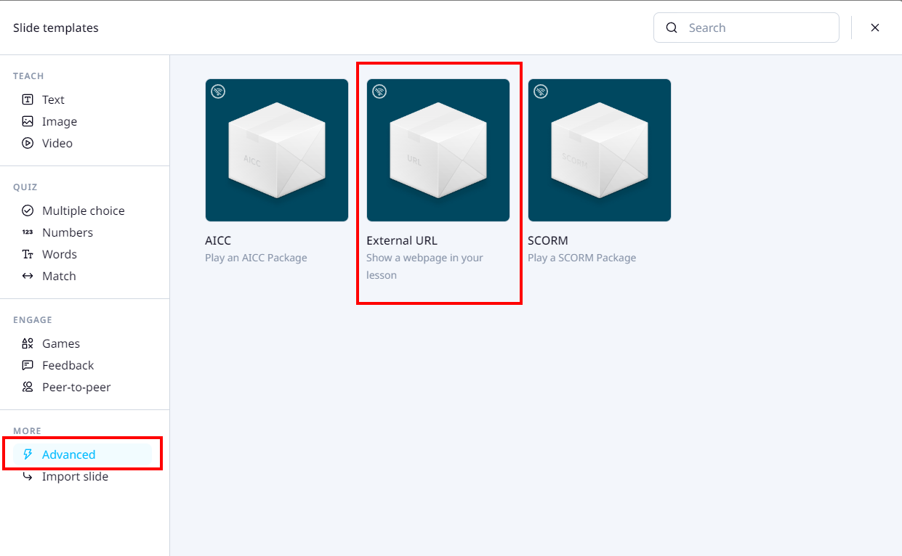Click offline badge on External URL card

pyautogui.click(x=379, y=91)
